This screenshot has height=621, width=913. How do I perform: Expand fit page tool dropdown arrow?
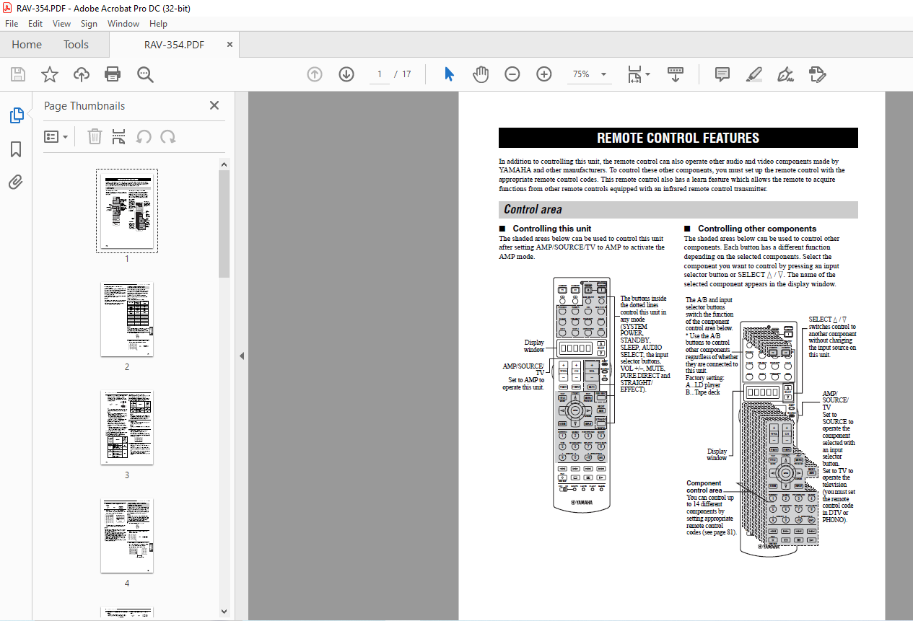click(647, 74)
